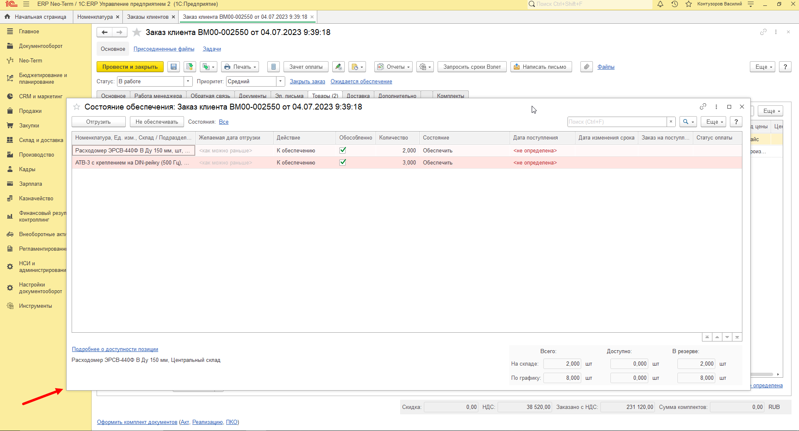Image resolution: width=799 pixels, height=431 pixels.
Task: Click the Отгрузить button
Action: pyautogui.click(x=99, y=122)
